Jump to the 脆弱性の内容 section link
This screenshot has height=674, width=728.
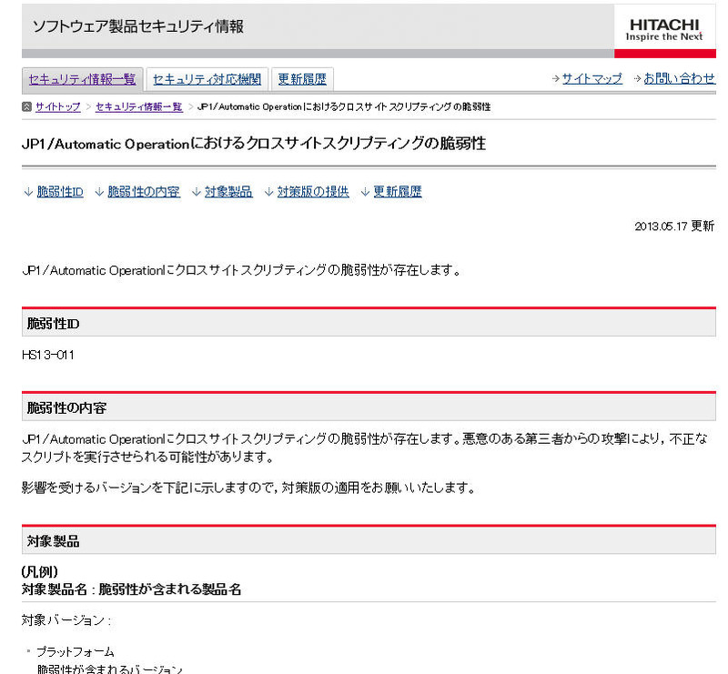(x=144, y=192)
